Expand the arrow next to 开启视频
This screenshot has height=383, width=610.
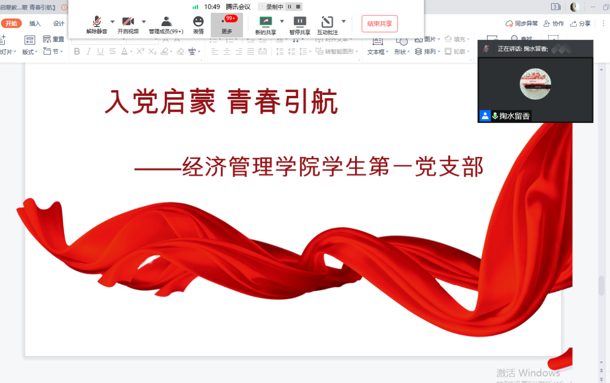[144, 22]
